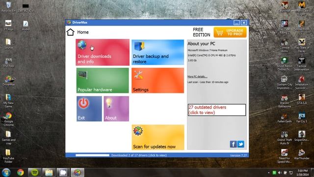This screenshot has width=314, height=177.
Task: Open the volume speaker tray icon
Action: (280, 173)
